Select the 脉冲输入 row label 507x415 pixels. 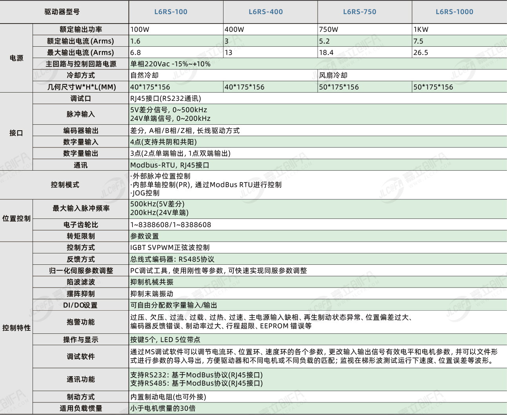(x=81, y=114)
